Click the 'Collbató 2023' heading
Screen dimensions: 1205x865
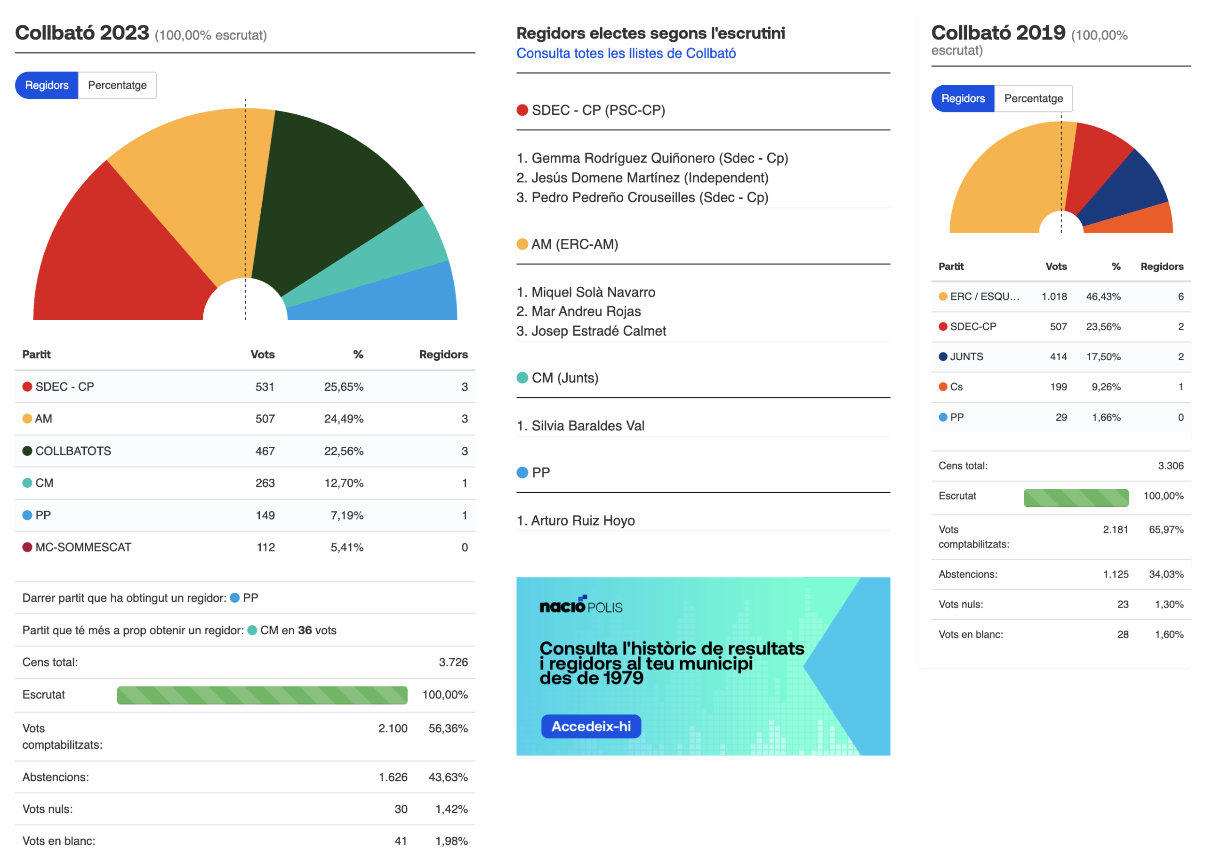coord(82,33)
